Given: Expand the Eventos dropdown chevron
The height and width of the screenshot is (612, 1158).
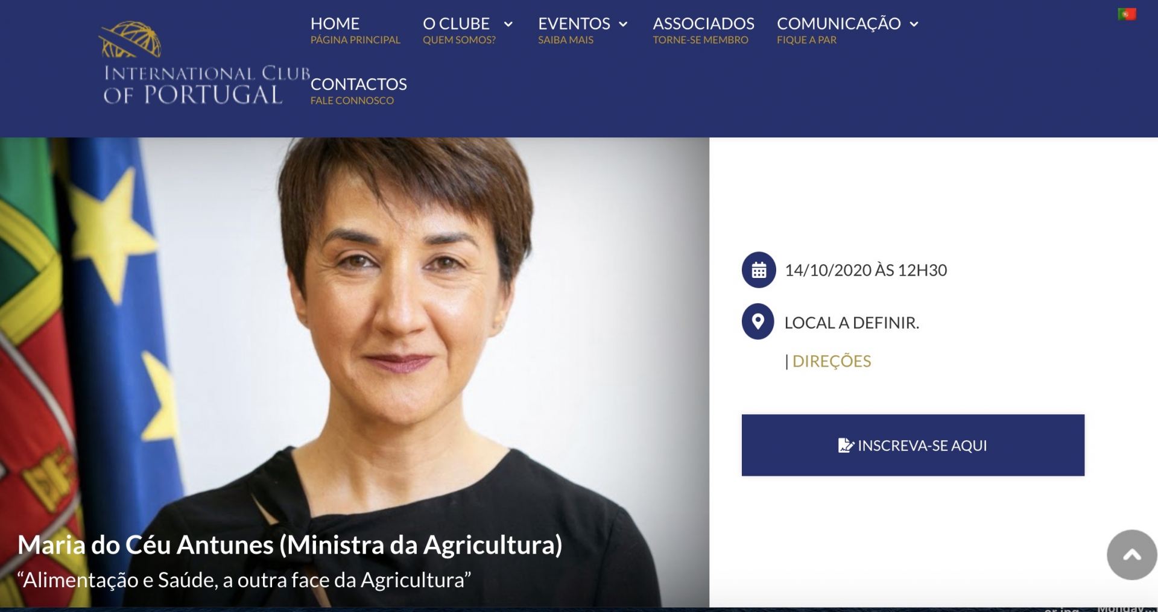Looking at the screenshot, I should coord(624,24).
